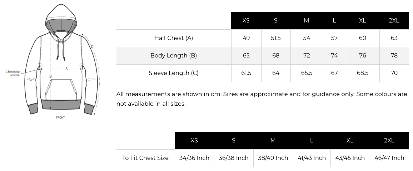Select the Body Length (B) row label

[174, 55]
